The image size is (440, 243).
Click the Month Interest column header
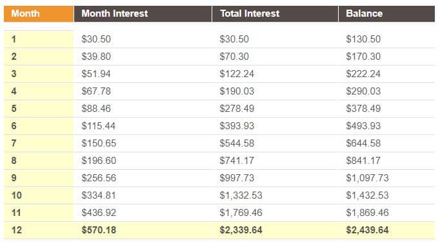[143, 14]
